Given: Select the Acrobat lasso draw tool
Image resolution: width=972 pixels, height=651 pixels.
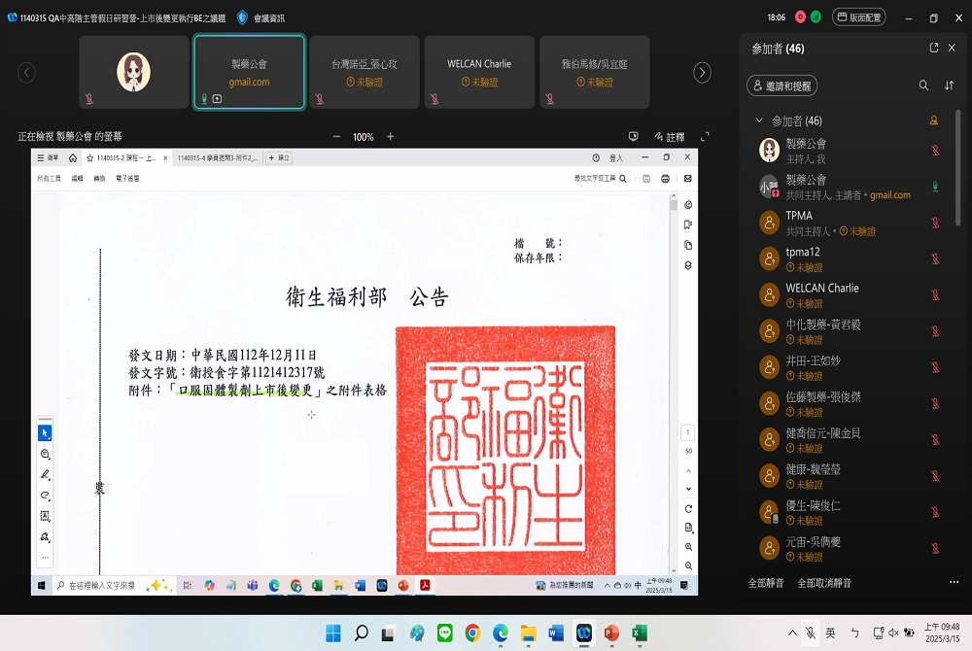Looking at the screenshot, I should pyautogui.click(x=45, y=496).
